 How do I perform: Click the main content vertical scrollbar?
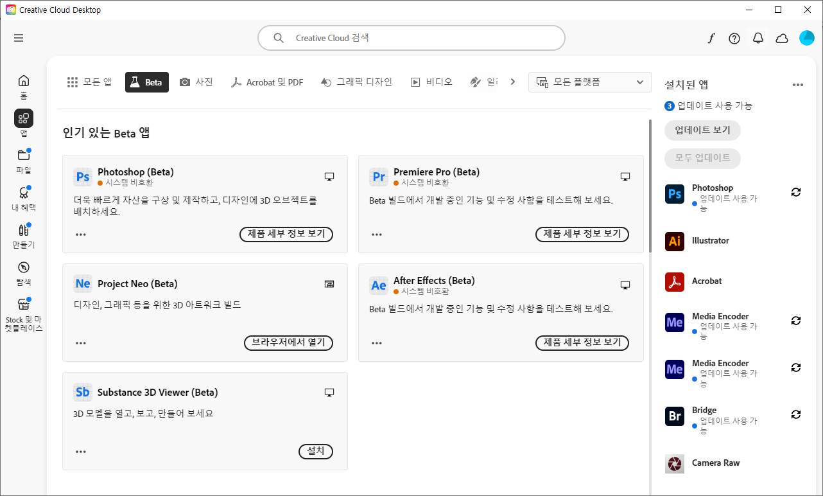click(650, 186)
